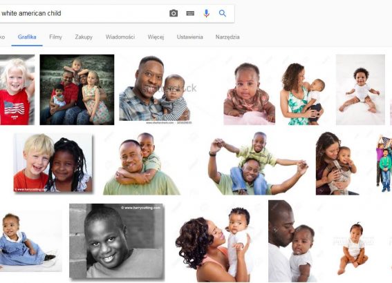This screenshot has width=392, height=283.
Task: Open the shoulder-ride outstretched arms photo
Action: coord(258,164)
